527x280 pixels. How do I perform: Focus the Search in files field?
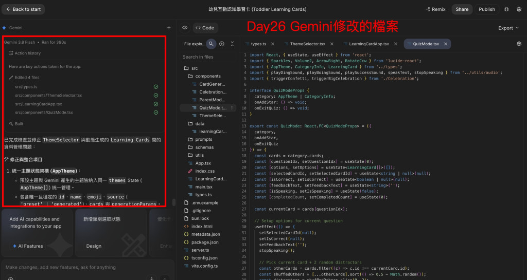[x=208, y=57]
